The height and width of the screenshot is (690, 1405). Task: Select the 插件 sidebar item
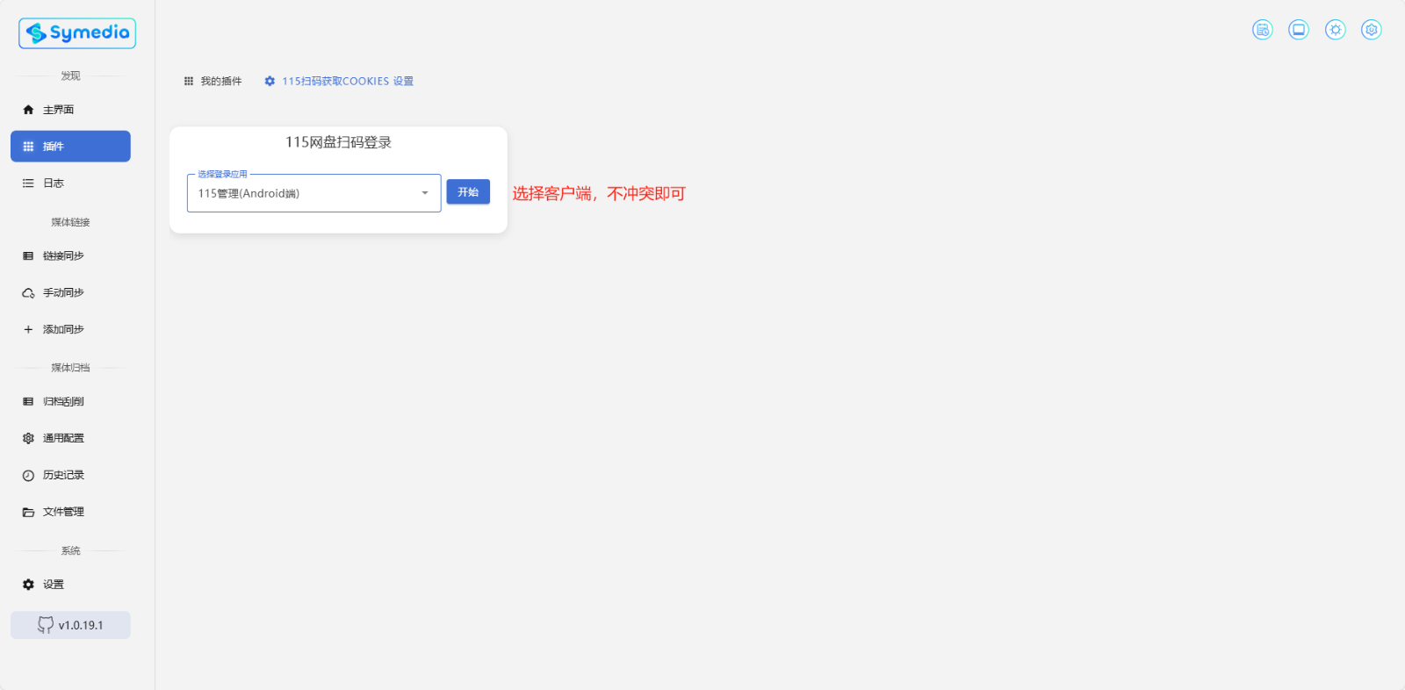[x=70, y=147]
